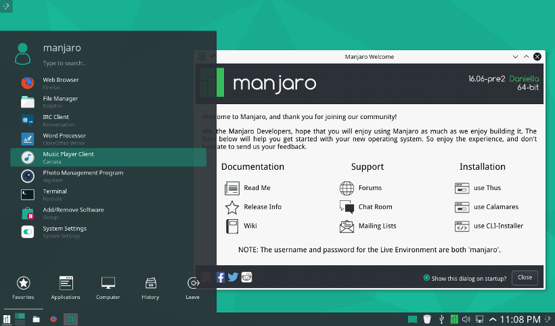Click the 11:08 PM clock
This screenshot has width=555, height=326.
pos(520,320)
